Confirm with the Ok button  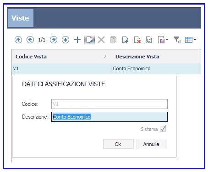(x=118, y=144)
